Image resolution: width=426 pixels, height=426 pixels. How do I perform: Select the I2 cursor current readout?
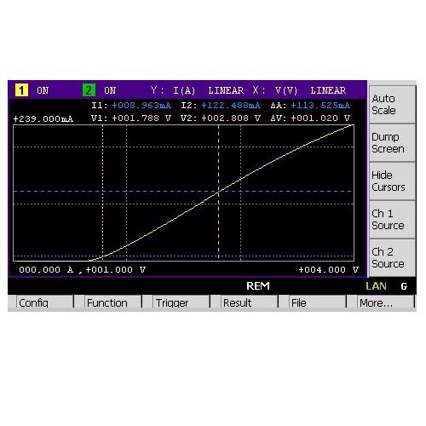[231, 106]
